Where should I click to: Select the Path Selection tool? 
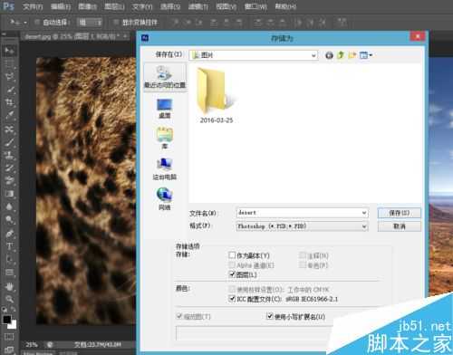click(x=9, y=259)
